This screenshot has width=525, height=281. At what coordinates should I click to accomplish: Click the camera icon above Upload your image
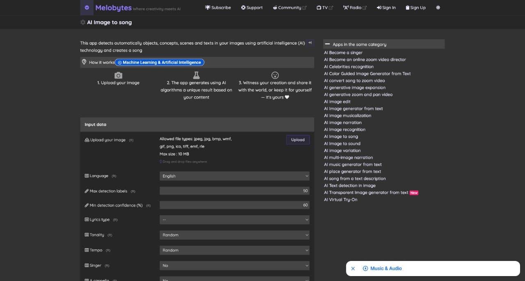click(x=118, y=75)
